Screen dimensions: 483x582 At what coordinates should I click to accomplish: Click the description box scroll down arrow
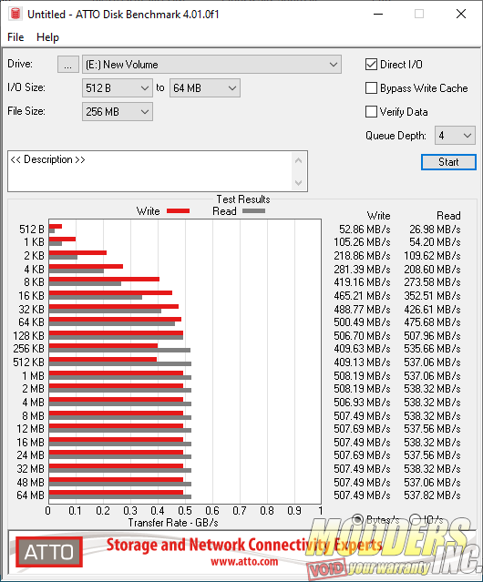pyautogui.click(x=299, y=182)
